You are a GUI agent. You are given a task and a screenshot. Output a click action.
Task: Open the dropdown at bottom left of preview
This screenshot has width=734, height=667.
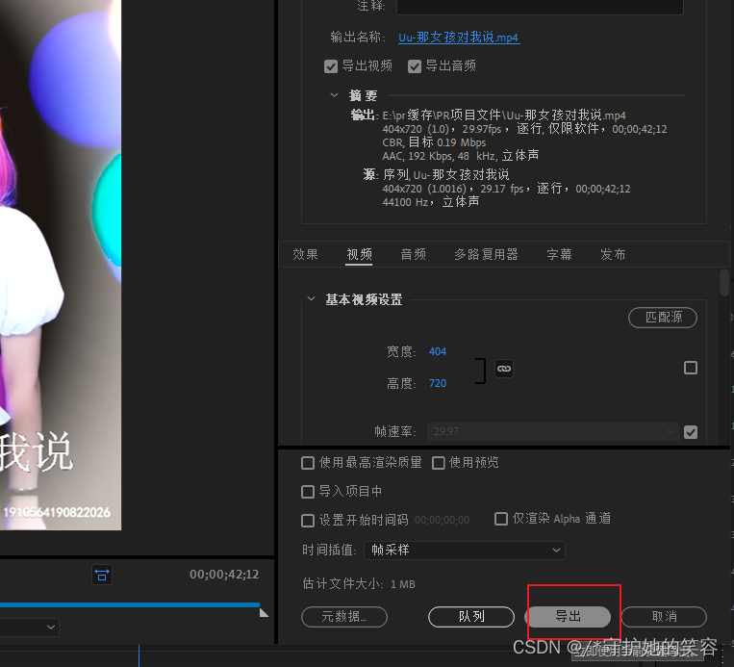point(30,627)
